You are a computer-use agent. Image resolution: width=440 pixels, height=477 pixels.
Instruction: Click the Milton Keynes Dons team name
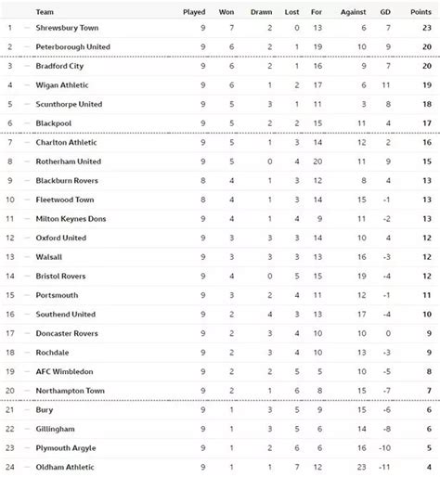coord(71,219)
